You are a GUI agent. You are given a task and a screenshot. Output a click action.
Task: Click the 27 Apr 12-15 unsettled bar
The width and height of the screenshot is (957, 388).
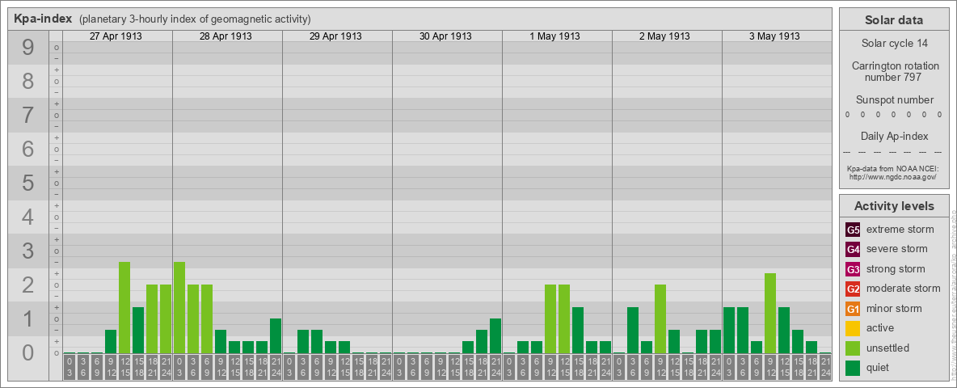coord(124,307)
